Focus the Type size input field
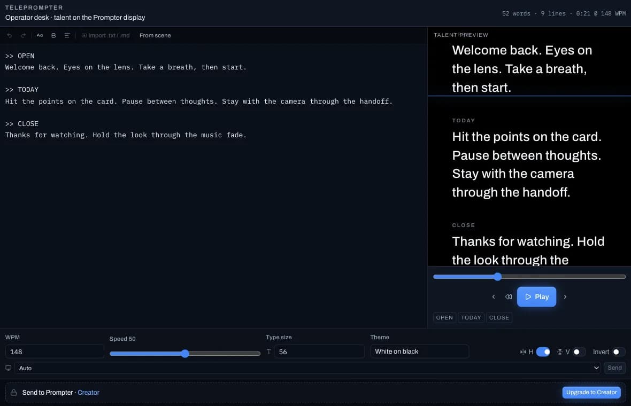Image resolution: width=631 pixels, height=406 pixels. (319, 352)
